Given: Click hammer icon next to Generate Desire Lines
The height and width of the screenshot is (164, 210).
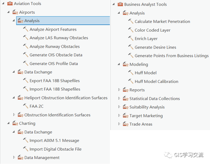Looking at the screenshot, I should 131,47.
